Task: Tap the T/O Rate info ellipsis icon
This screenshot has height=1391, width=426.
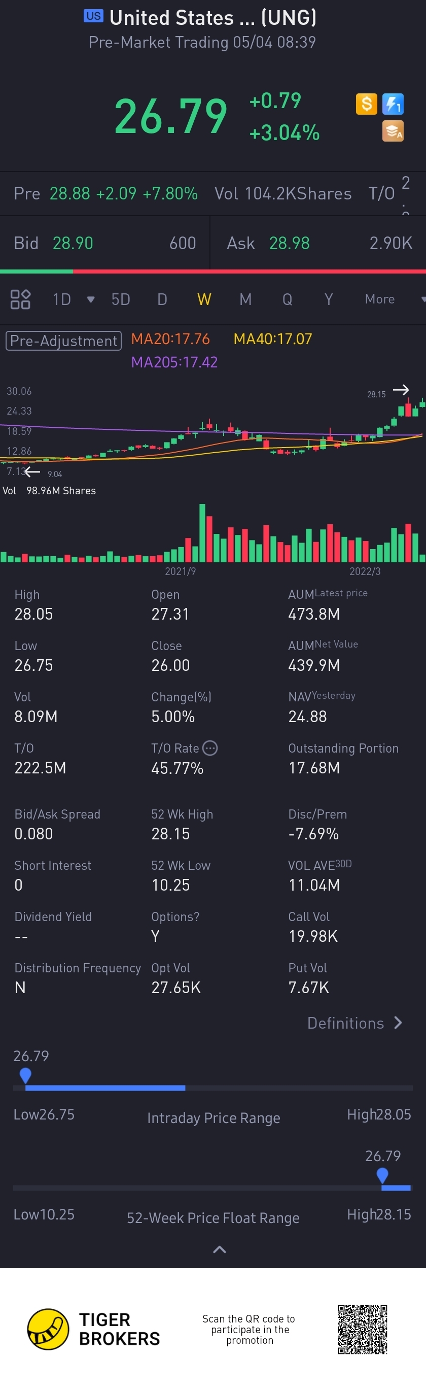Action: point(209,748)
